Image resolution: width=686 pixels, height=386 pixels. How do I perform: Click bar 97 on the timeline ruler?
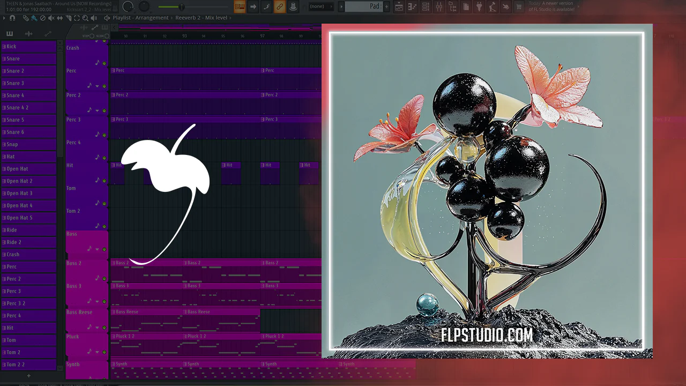click(262, 36)
